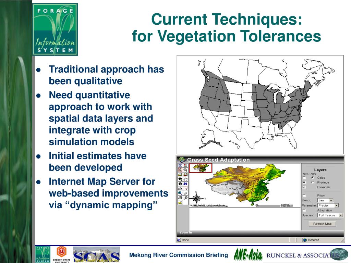Select the measure distance tool icon
This screenshot has height=263, width=351.
coord(180,188)
